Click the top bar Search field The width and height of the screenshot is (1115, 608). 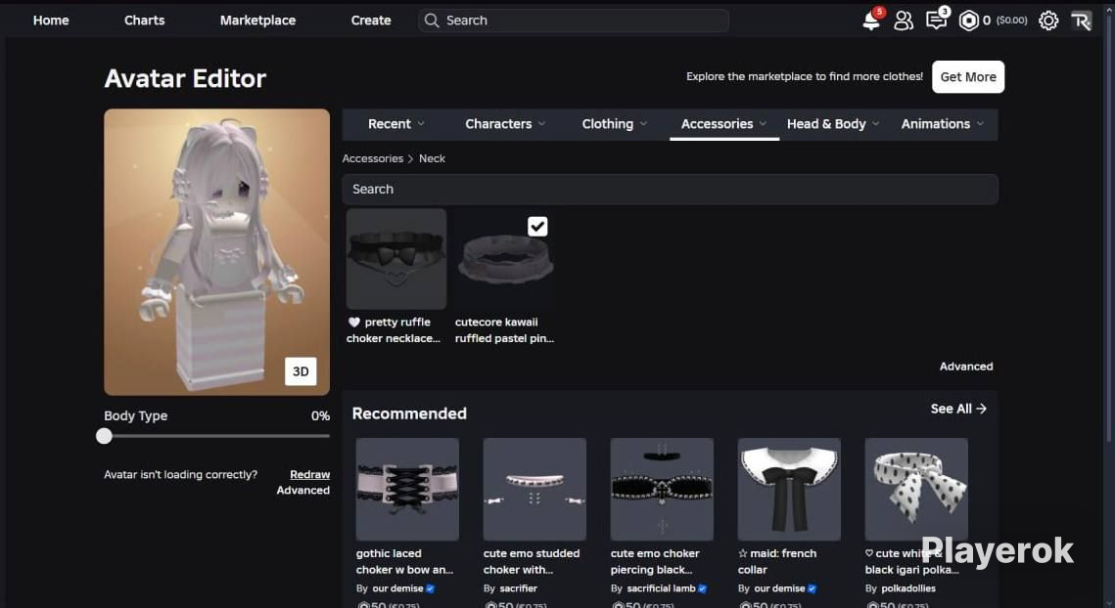573,21
